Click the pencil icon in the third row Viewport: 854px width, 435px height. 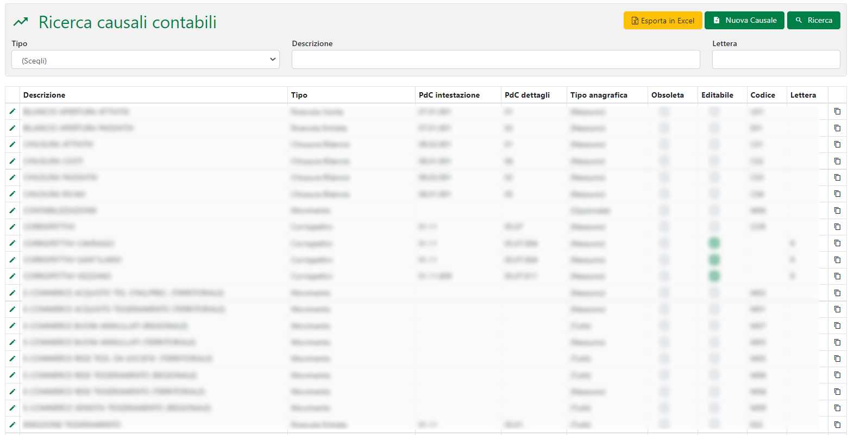tap(12, 144)
